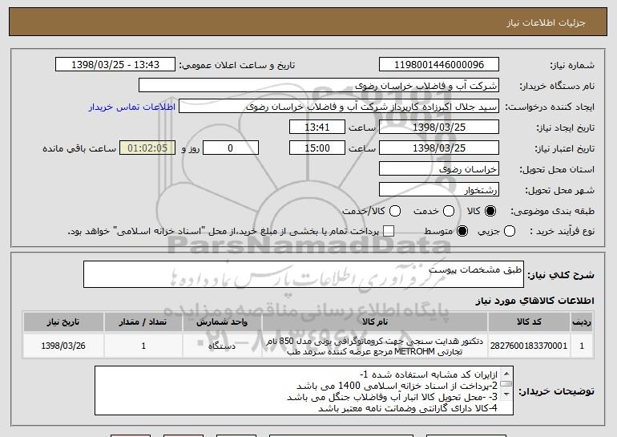Select the متوسط purchase type radio
The height and width of the screenshot is (437, 617).
tap(462, 231)
